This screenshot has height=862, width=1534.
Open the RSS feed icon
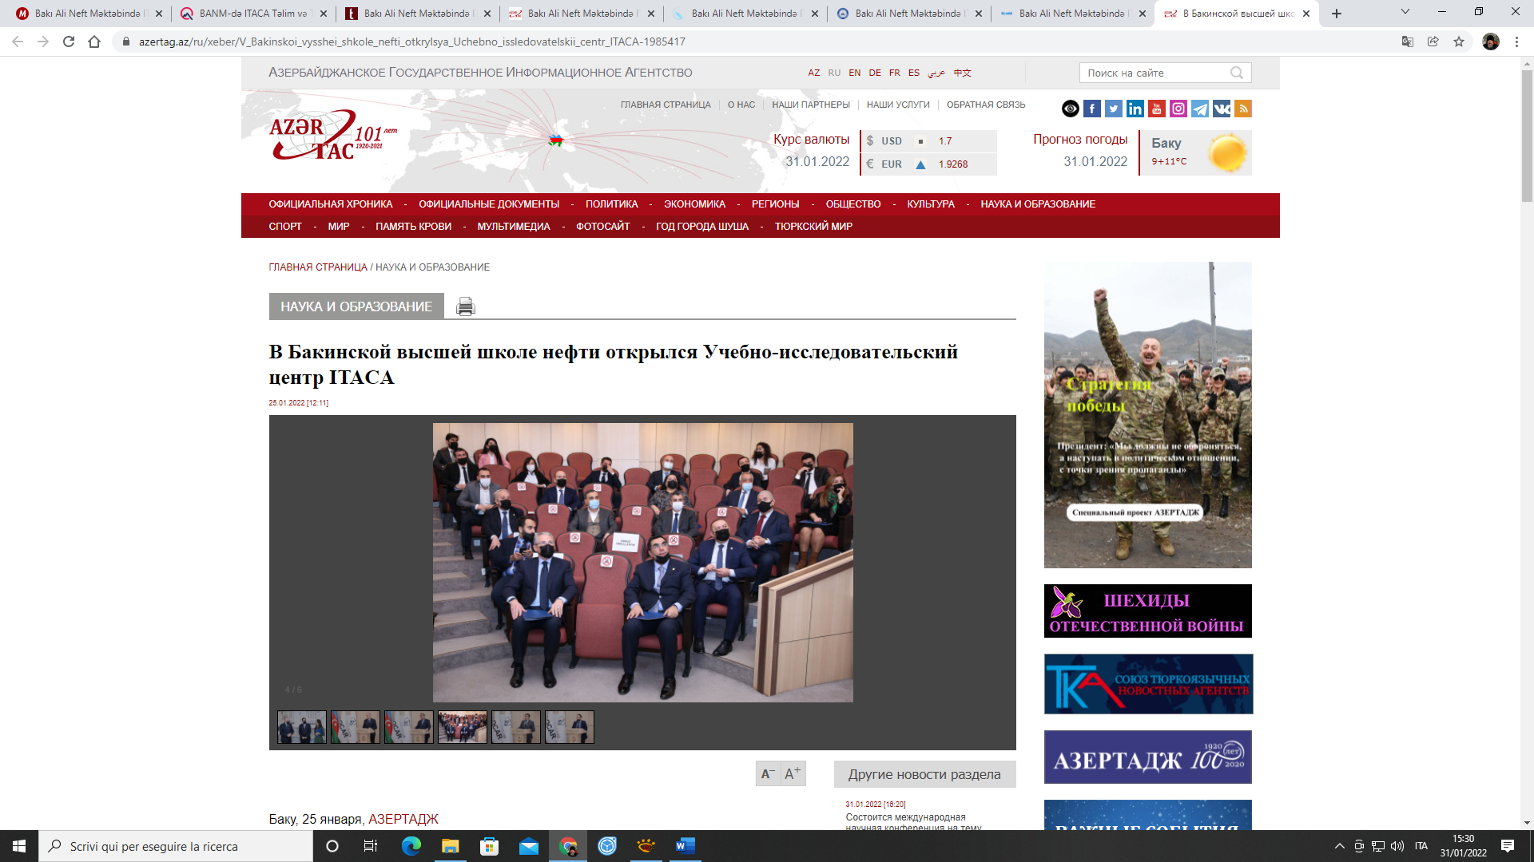point(1243,109)
